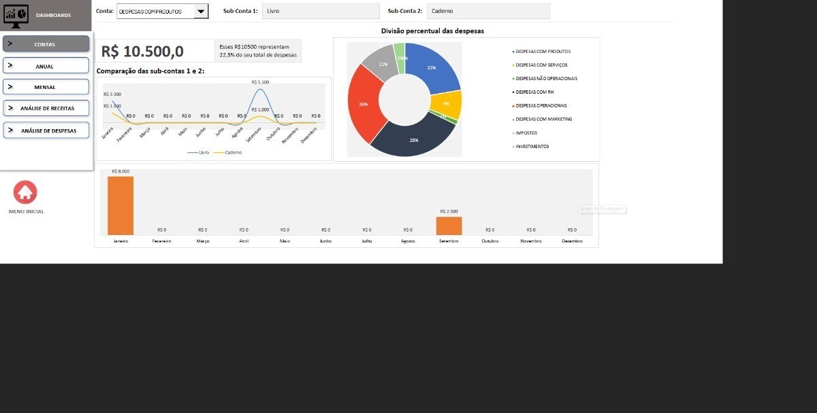Click the orange Setembro bar of R$ 2.500
The width and height of the screenshot is (817, 413).
point(449,226)
